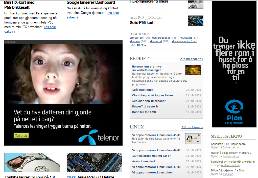Open 'Samletest av rimelige HD-projektorer' link
Screen dimensions: 258x178
233,162
